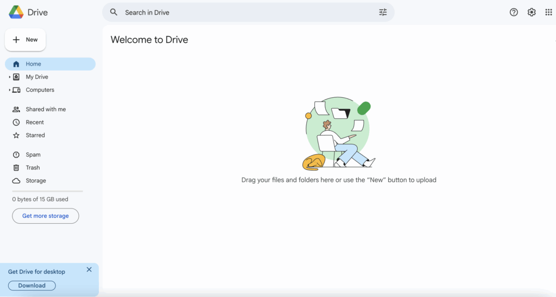Click the Get more storage button

[x=46, y=216]
